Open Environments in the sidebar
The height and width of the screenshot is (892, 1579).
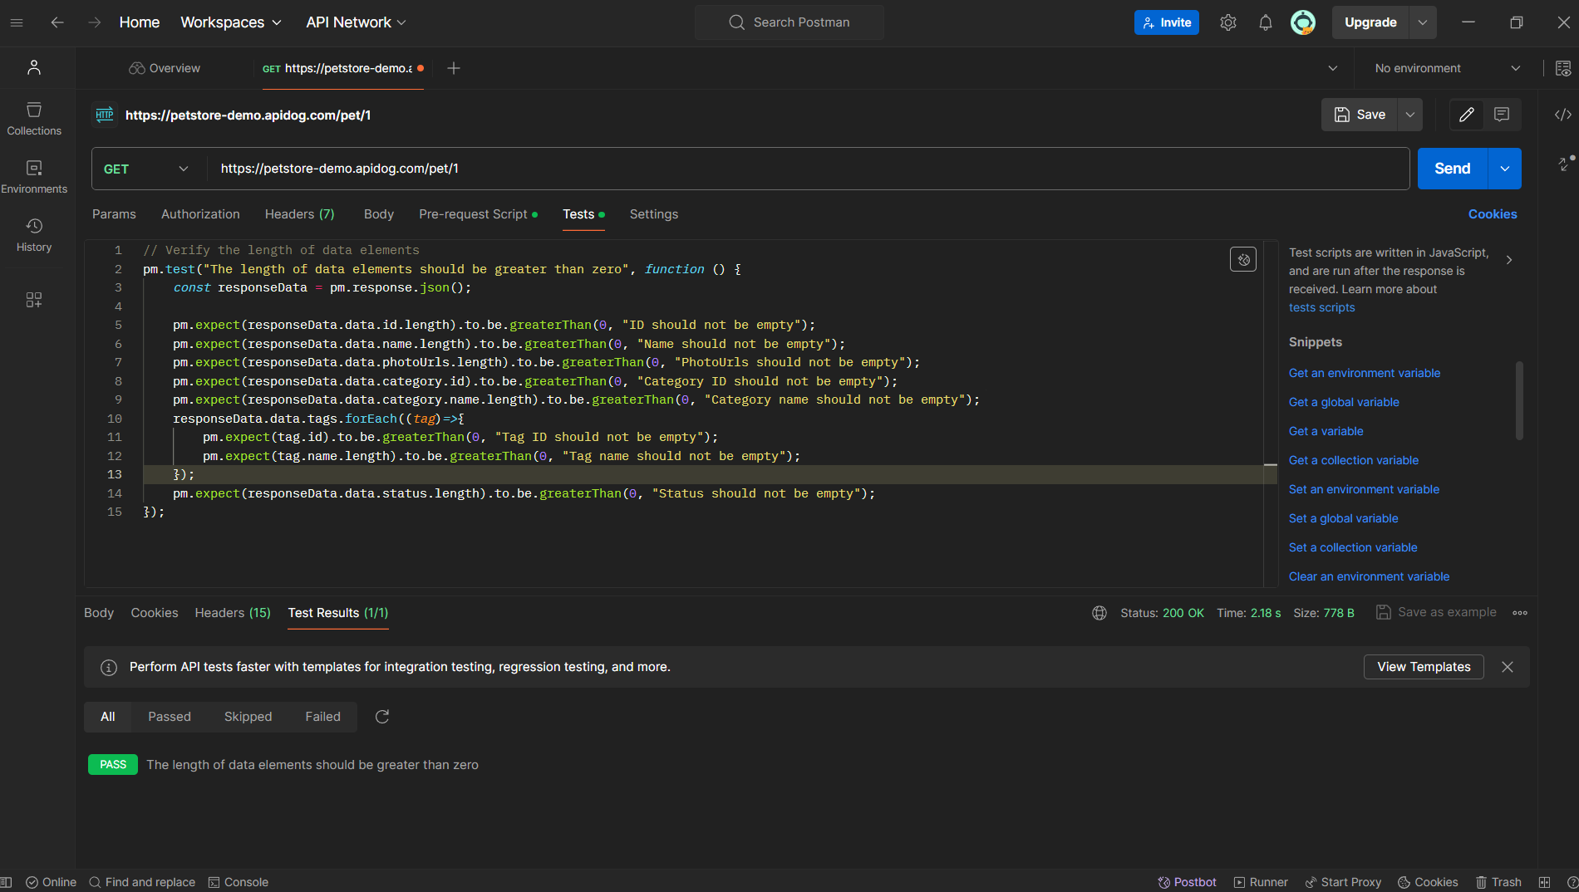point(34,177)
